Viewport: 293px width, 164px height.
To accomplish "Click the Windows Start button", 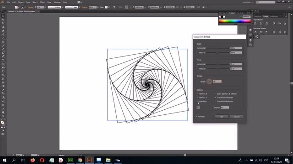I will tap(4, 160).
